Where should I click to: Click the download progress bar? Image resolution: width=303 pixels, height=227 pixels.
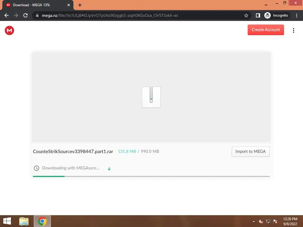151,176
